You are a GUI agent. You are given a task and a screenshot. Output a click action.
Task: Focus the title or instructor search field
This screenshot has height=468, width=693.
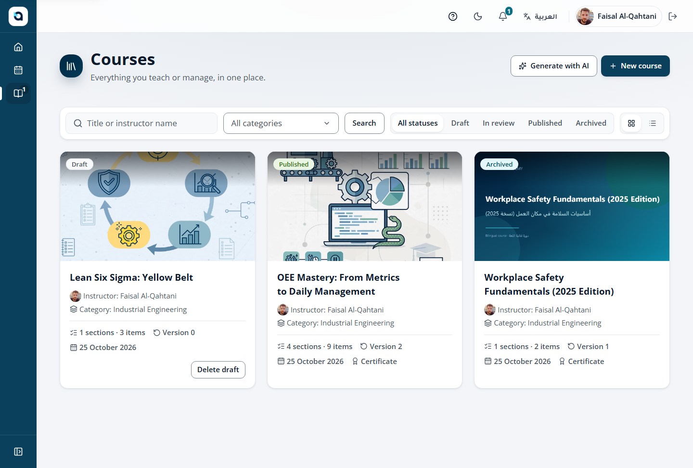[141, 123]
